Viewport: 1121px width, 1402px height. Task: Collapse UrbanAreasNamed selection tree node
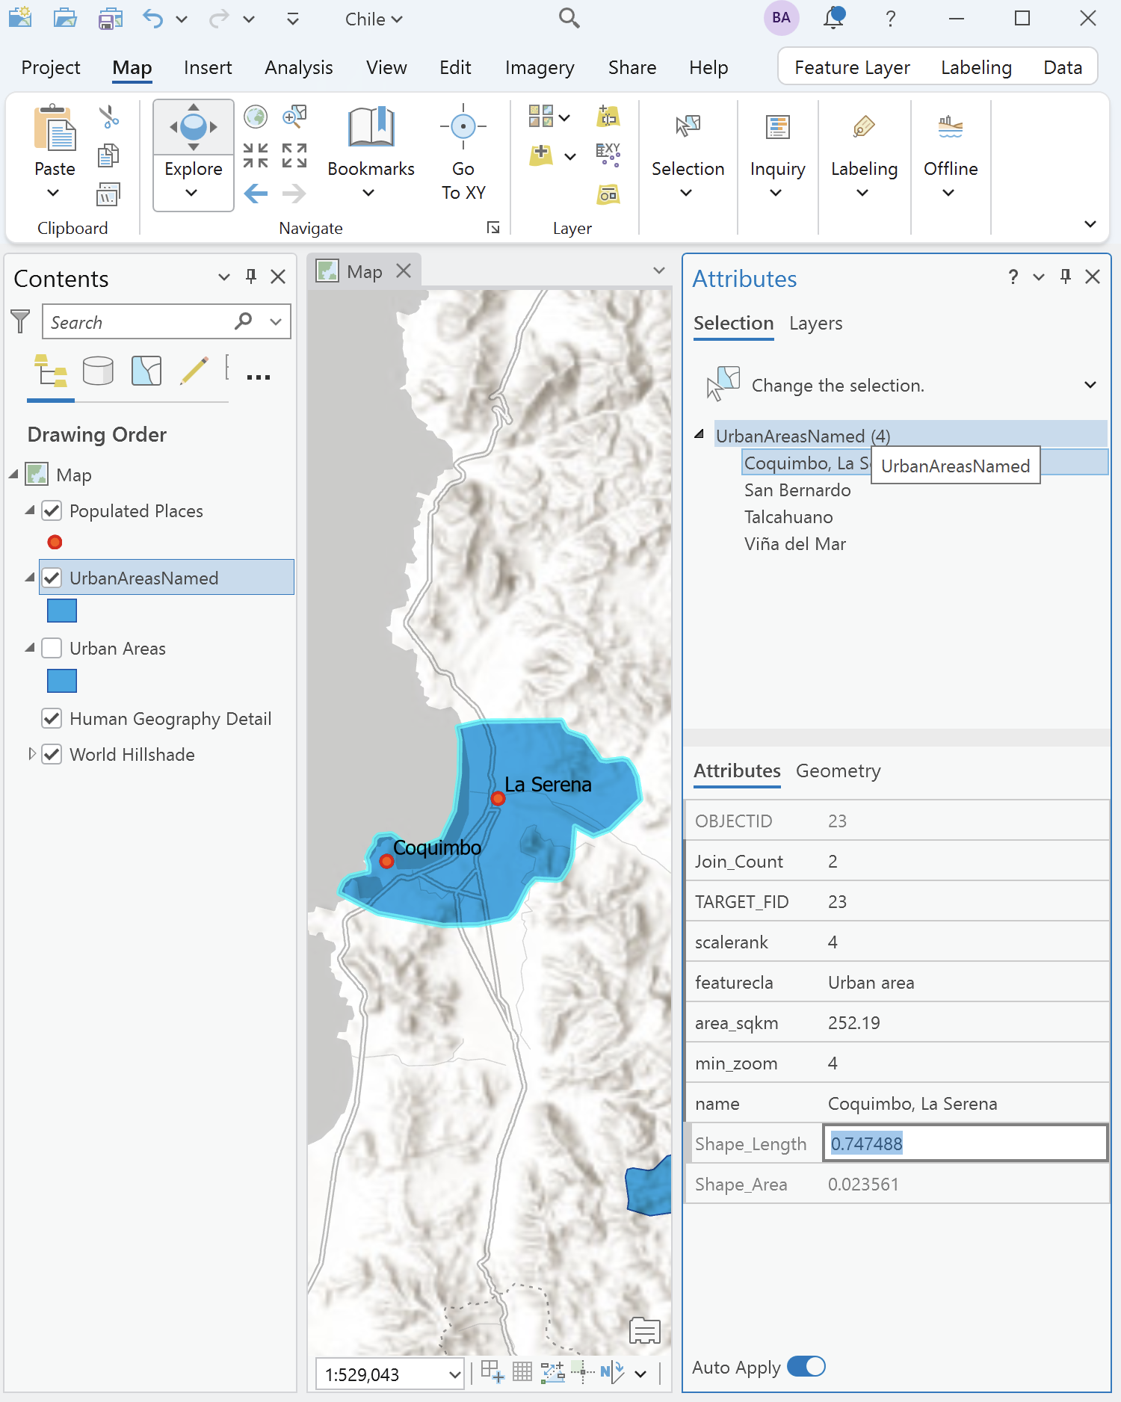point(700,434)
